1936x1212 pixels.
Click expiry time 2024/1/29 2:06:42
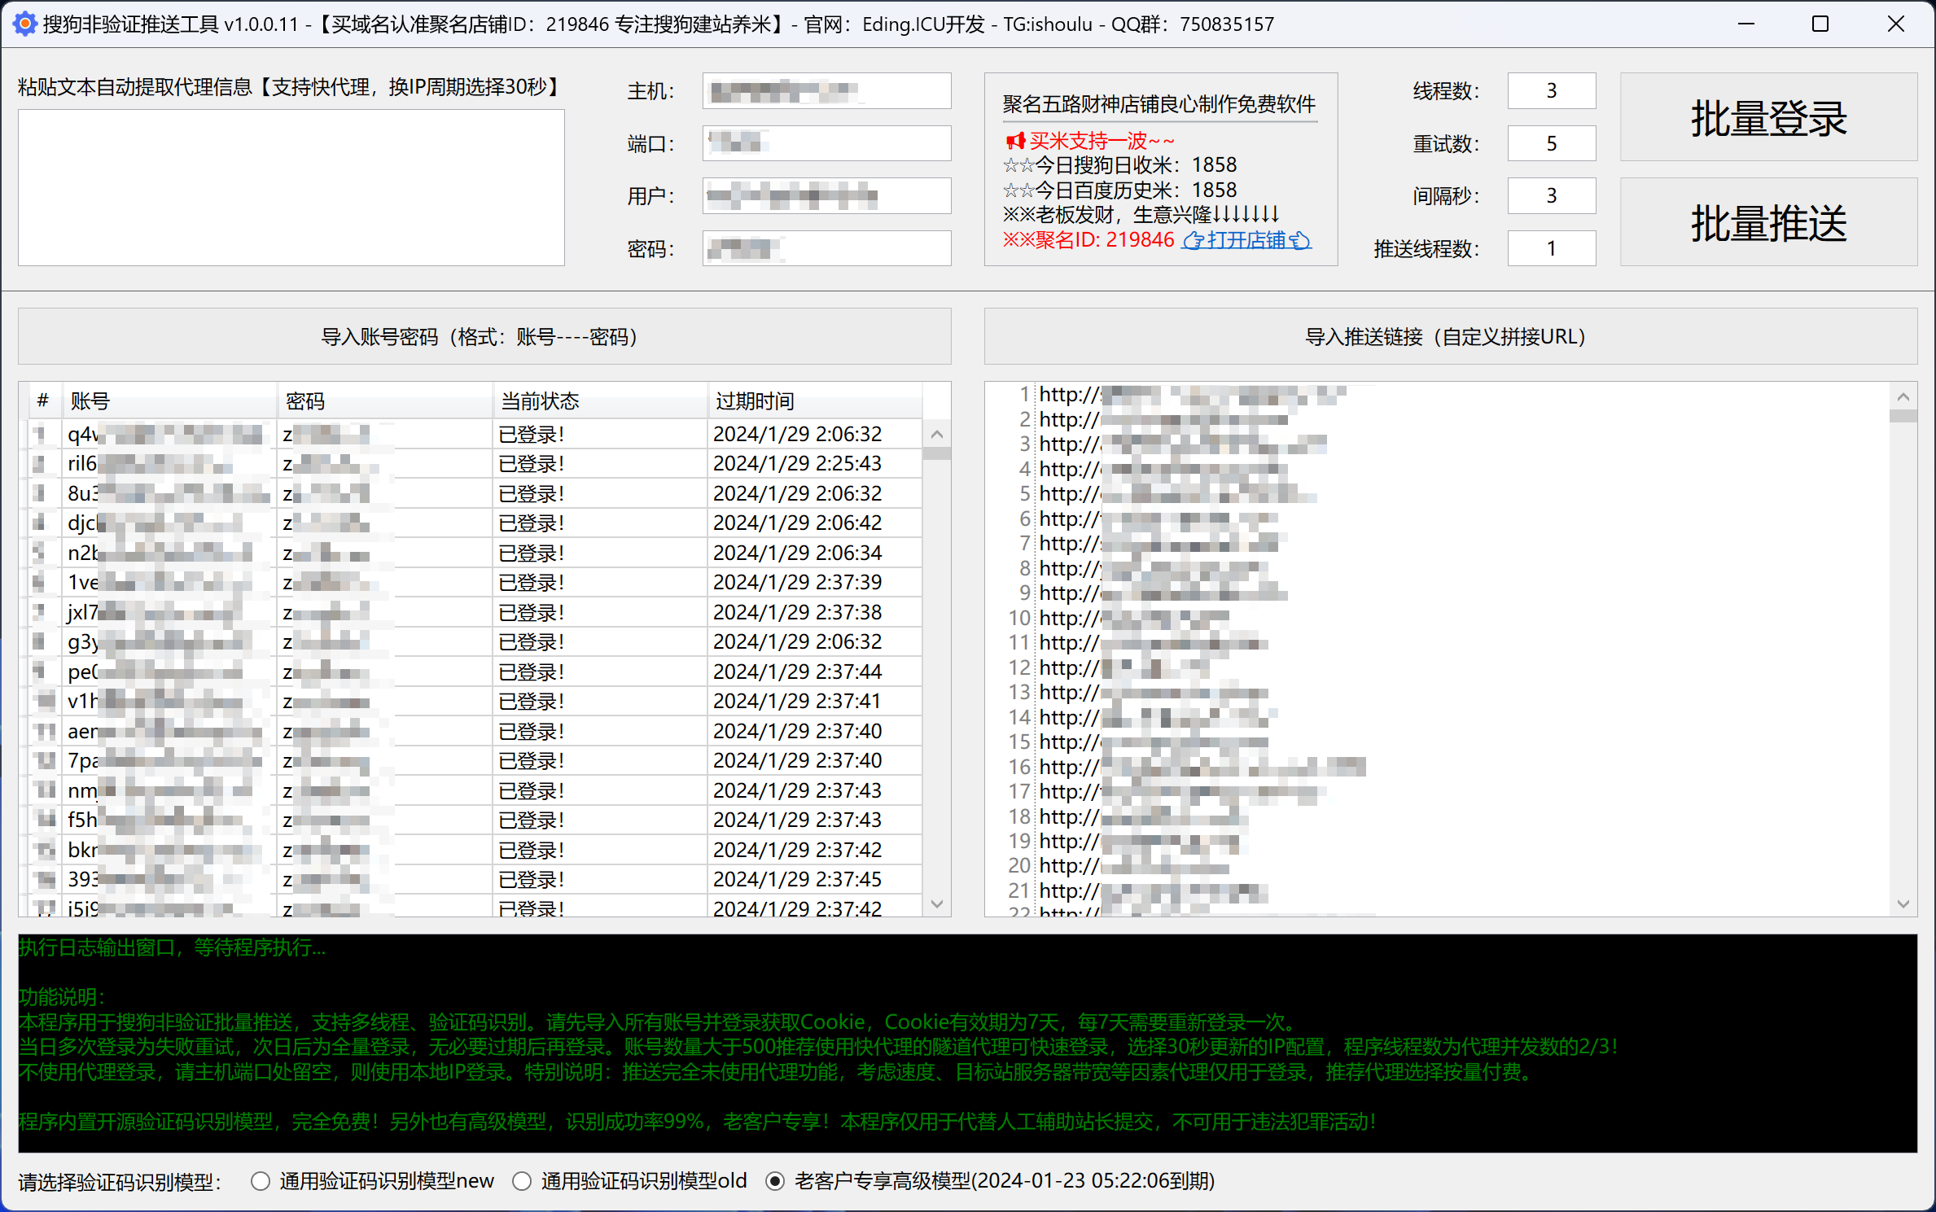(x=797, y=523)
